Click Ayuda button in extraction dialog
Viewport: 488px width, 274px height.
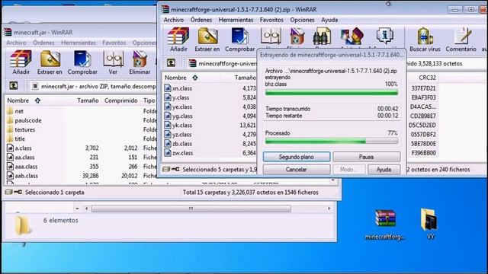pyautogui.click(x=384, y=170)
